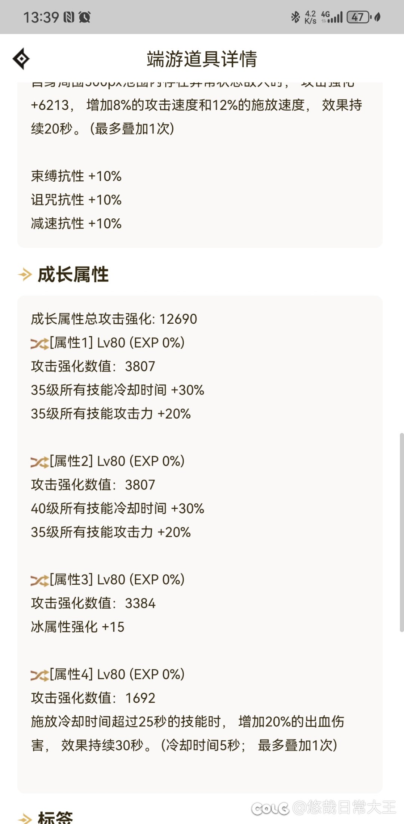Tap the shuffle icon beside 属性1
The height and width of the screenshot is (824, 404).
40,343
